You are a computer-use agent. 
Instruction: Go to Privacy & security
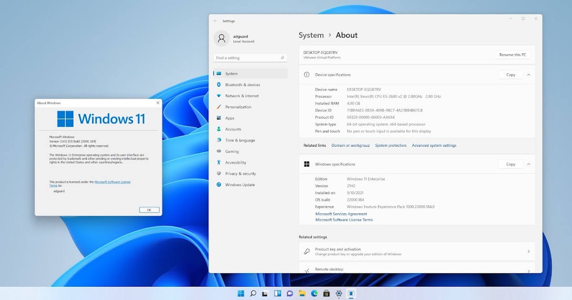pos(250,174)
